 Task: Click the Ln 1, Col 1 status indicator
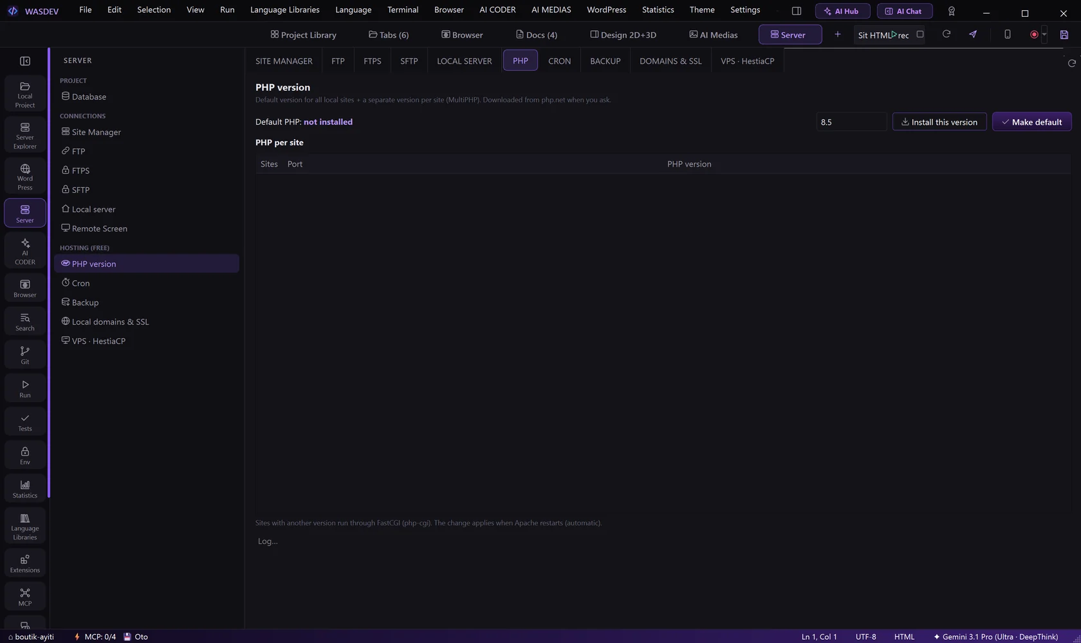[x=819, y=637]
